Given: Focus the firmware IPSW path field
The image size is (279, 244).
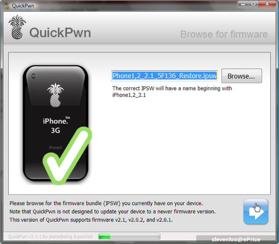Looking at the screenshot, I should pyautogui.click(x=164, y=76).
